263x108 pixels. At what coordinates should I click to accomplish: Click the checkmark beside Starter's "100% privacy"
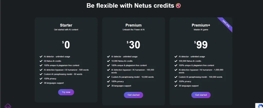[41, 79]
